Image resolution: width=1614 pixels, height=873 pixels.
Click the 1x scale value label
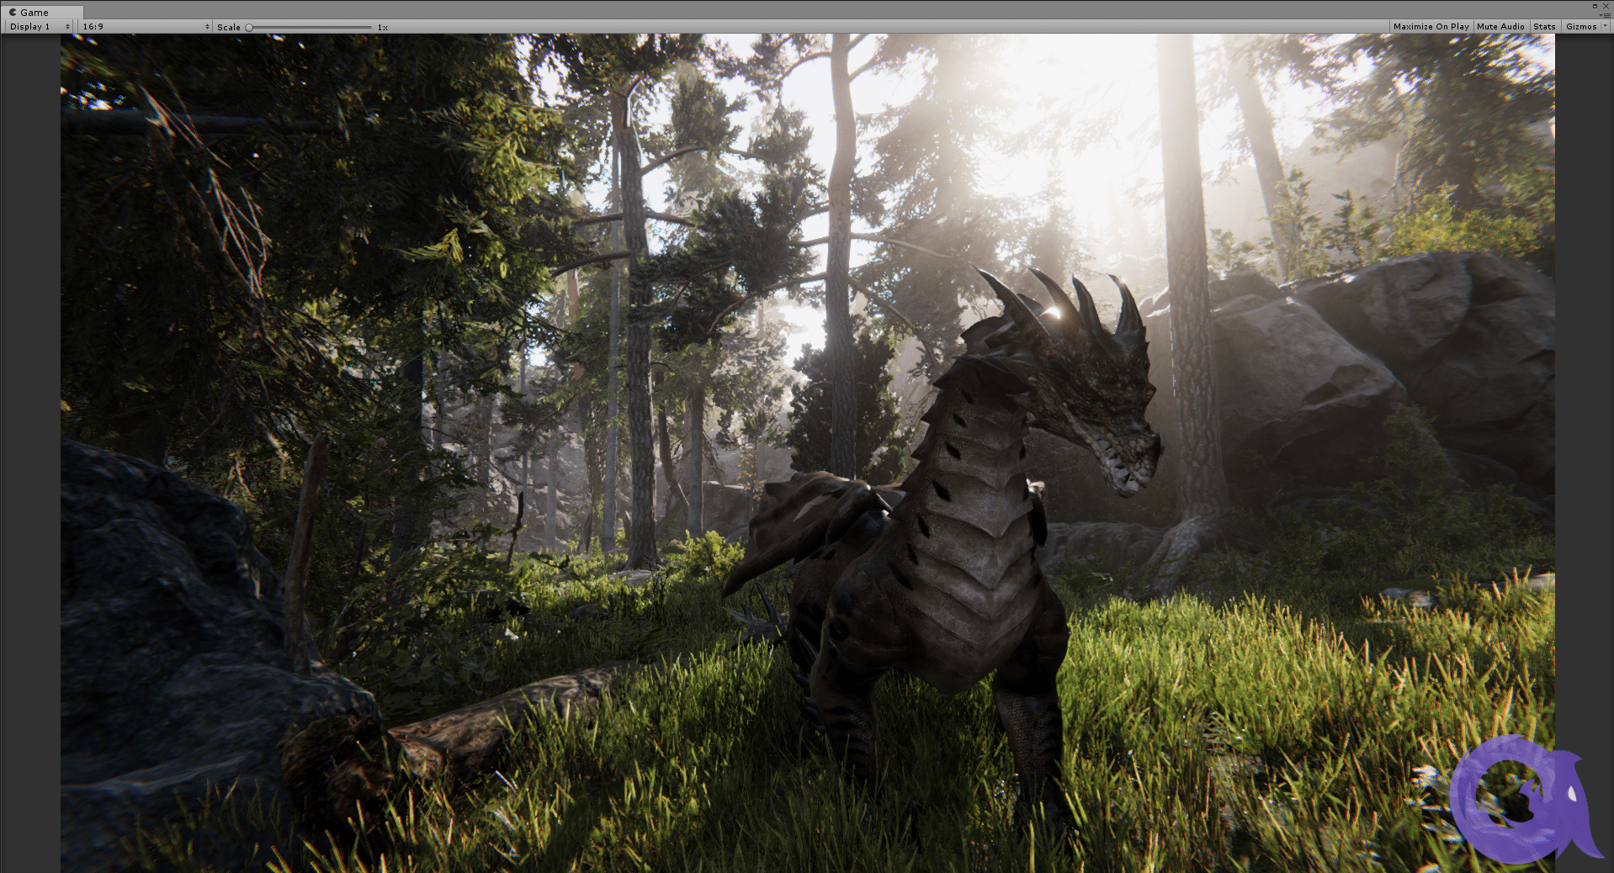click(x=383, y=27)
